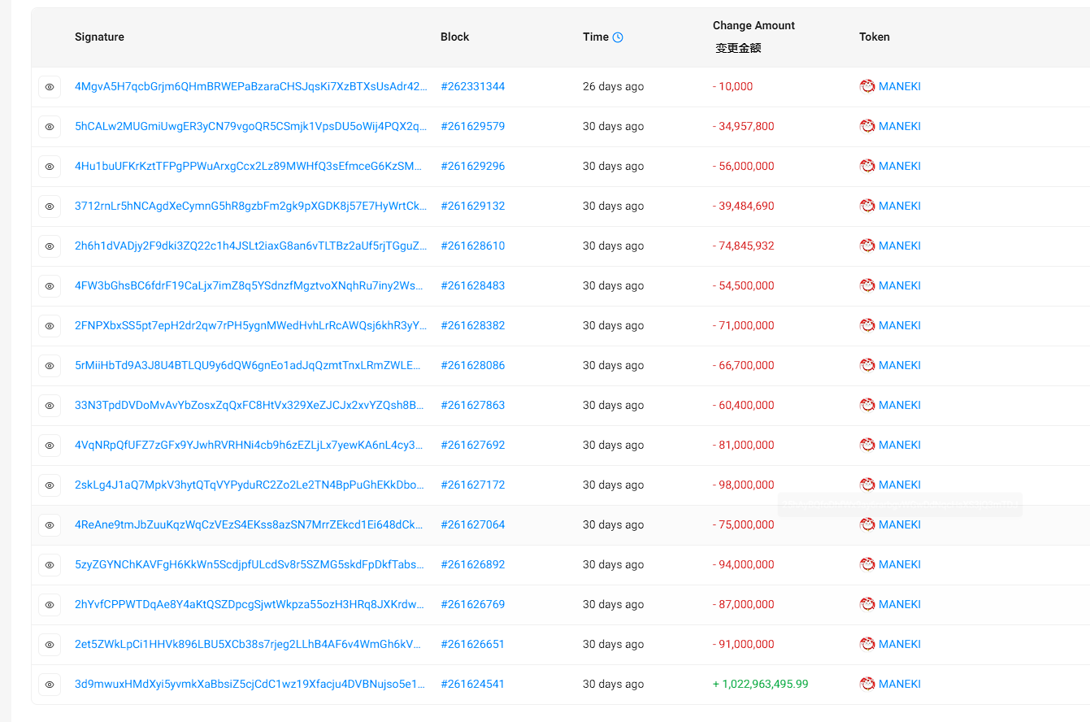Open block #261628086 link

pos(472,365)
